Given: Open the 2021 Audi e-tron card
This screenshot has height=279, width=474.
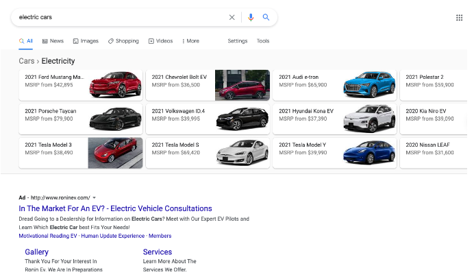Looking at the screenshot, I should [335, 85].
